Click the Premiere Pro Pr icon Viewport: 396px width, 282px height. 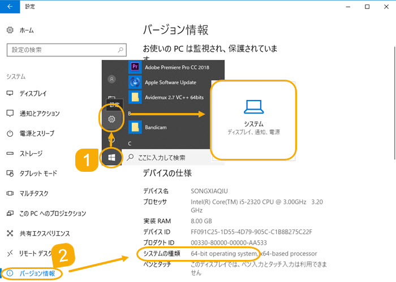pyautogui.click(x=135, y=67)
